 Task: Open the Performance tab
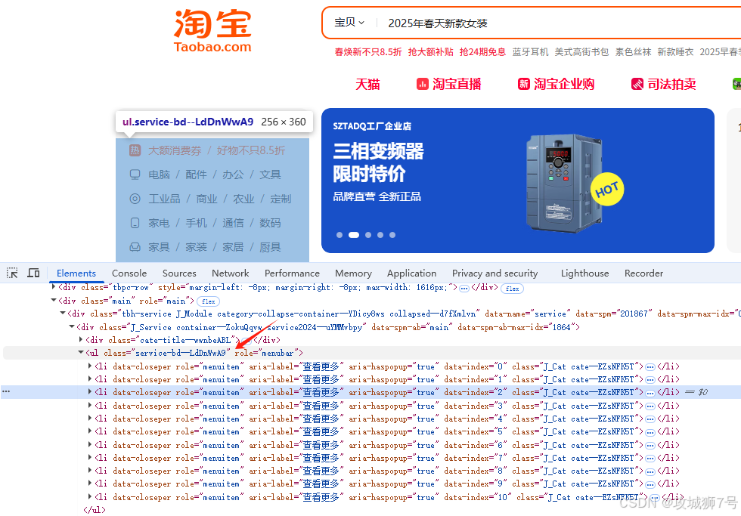292,273
